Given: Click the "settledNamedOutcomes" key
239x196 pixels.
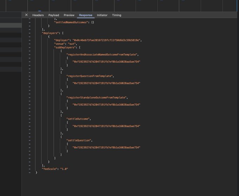Looking at the screenshot, I should click(71, 22).
